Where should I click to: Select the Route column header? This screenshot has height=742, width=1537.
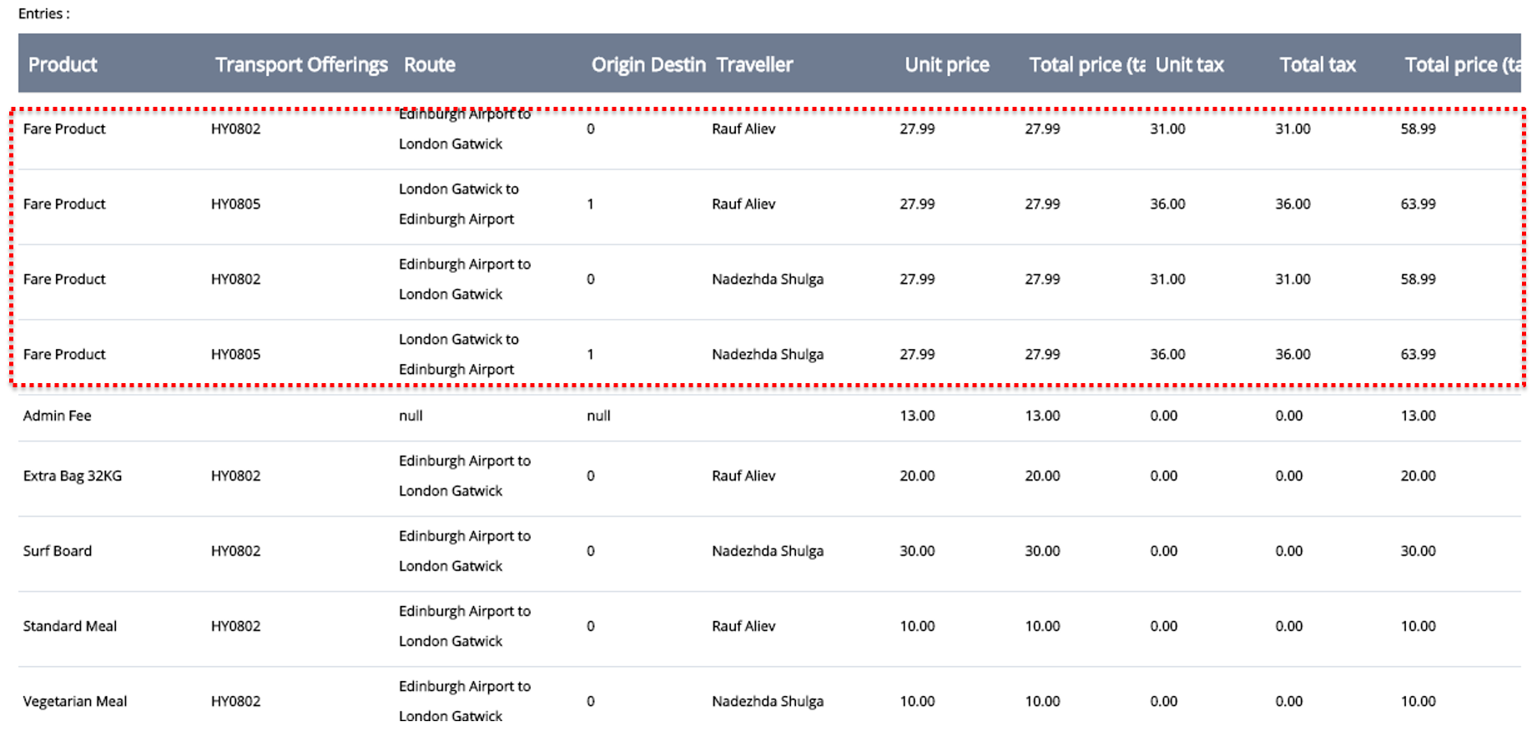[x=430, y=64]
